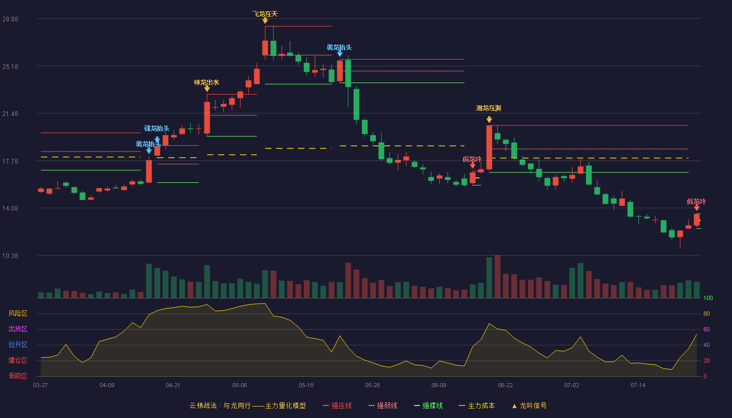
Task: Click the 04-09 date label
Action: [107, 385]
